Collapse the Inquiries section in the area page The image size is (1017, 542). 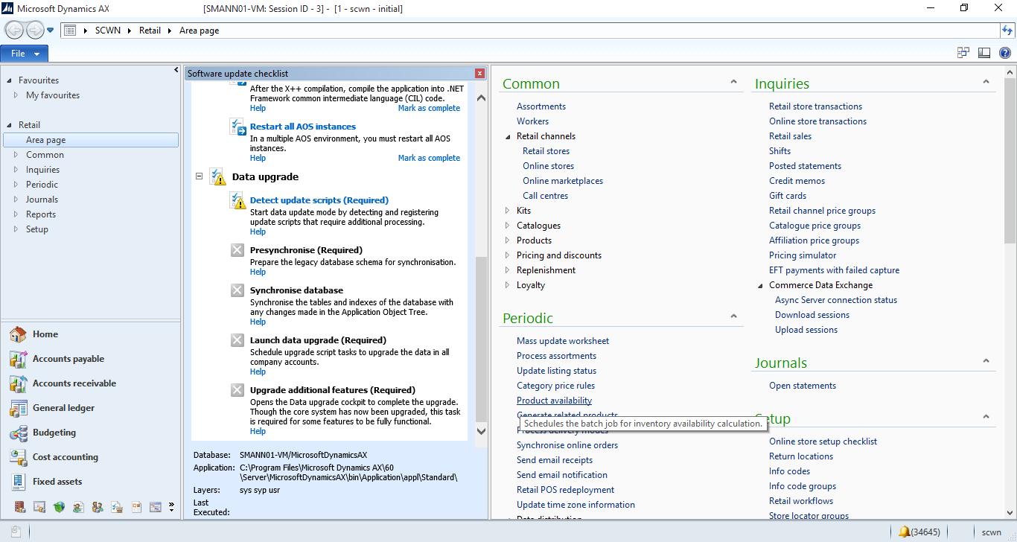point(986,82)
